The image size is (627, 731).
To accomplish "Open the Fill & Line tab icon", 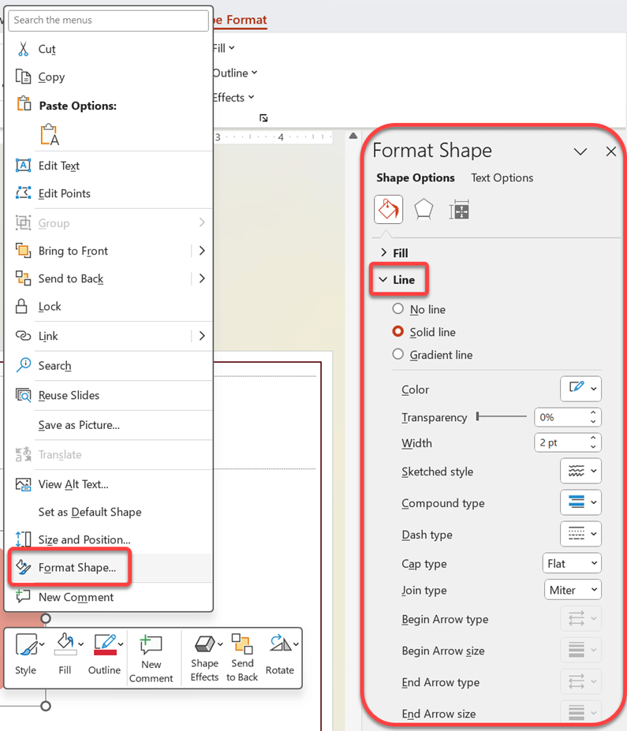I will [x=388, y=210].
